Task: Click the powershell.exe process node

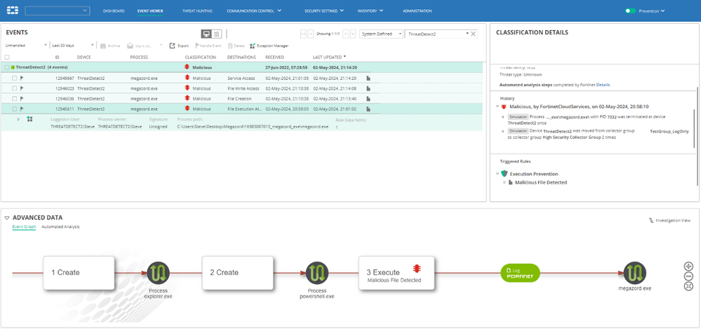Action: [x=317, y=273]
